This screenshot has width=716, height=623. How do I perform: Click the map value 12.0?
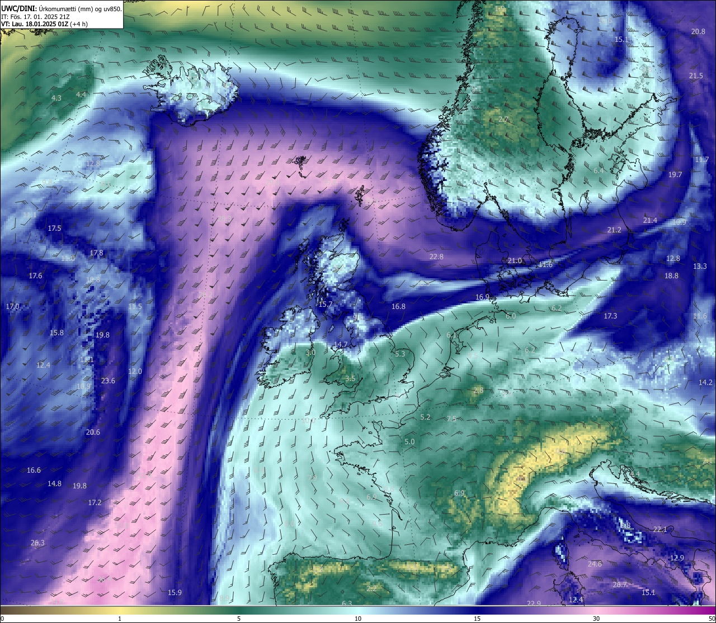135,371
